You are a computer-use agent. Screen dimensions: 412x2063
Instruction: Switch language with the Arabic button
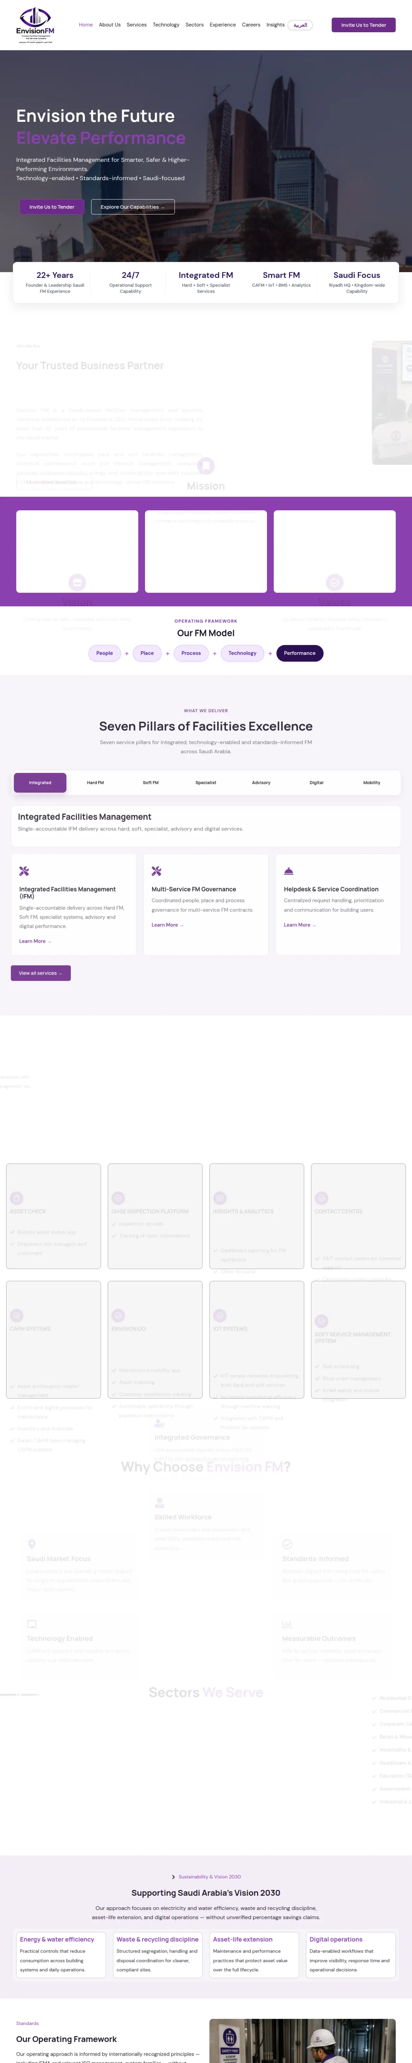300,25
